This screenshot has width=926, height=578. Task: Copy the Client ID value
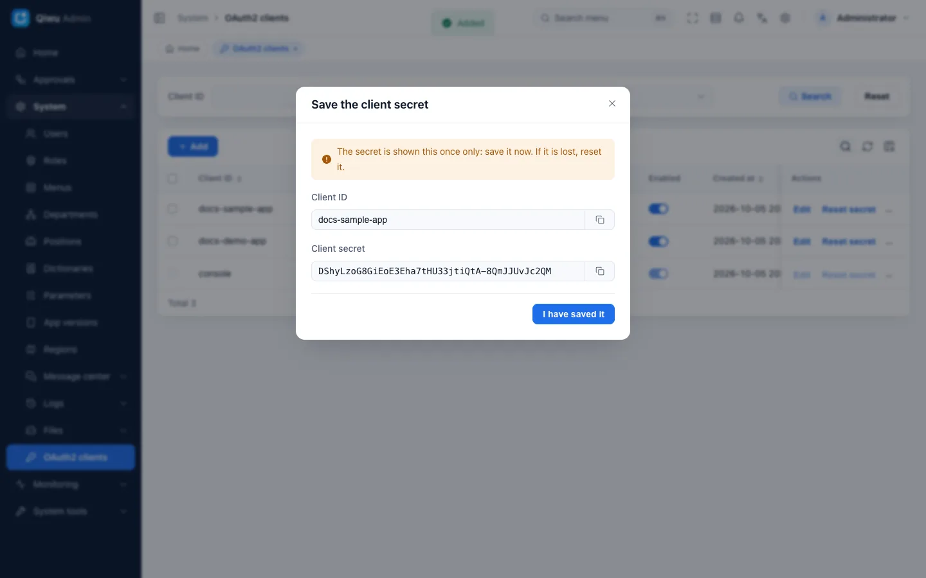pyautogui.click(x=599, y=220)
